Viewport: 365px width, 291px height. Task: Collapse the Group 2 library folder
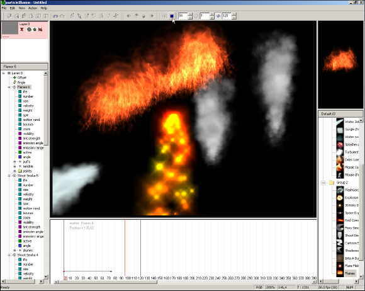(x=323, y=183)
